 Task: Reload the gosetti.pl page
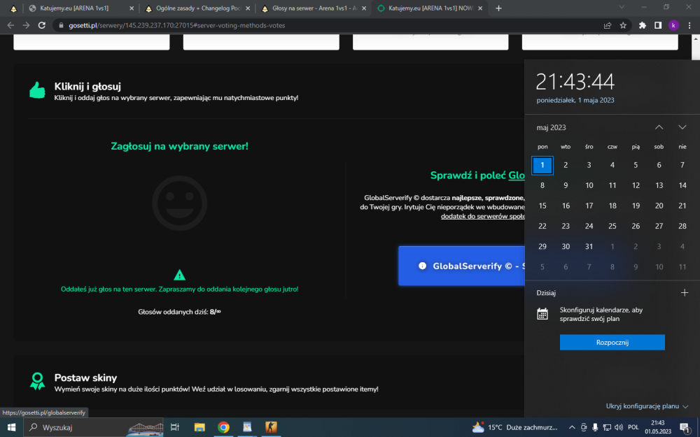[x=42, y=25]
